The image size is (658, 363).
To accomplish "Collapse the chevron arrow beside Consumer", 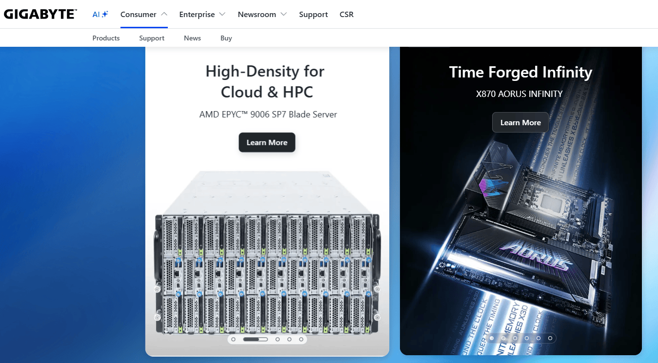I will click(164, 14).
